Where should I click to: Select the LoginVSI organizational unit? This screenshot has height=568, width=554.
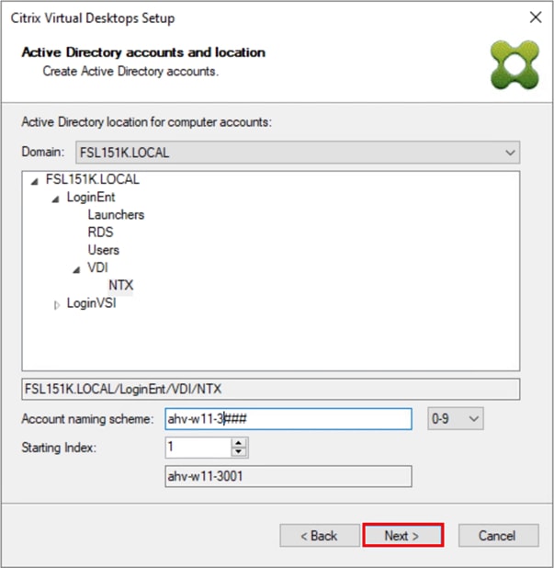point(91,302)
